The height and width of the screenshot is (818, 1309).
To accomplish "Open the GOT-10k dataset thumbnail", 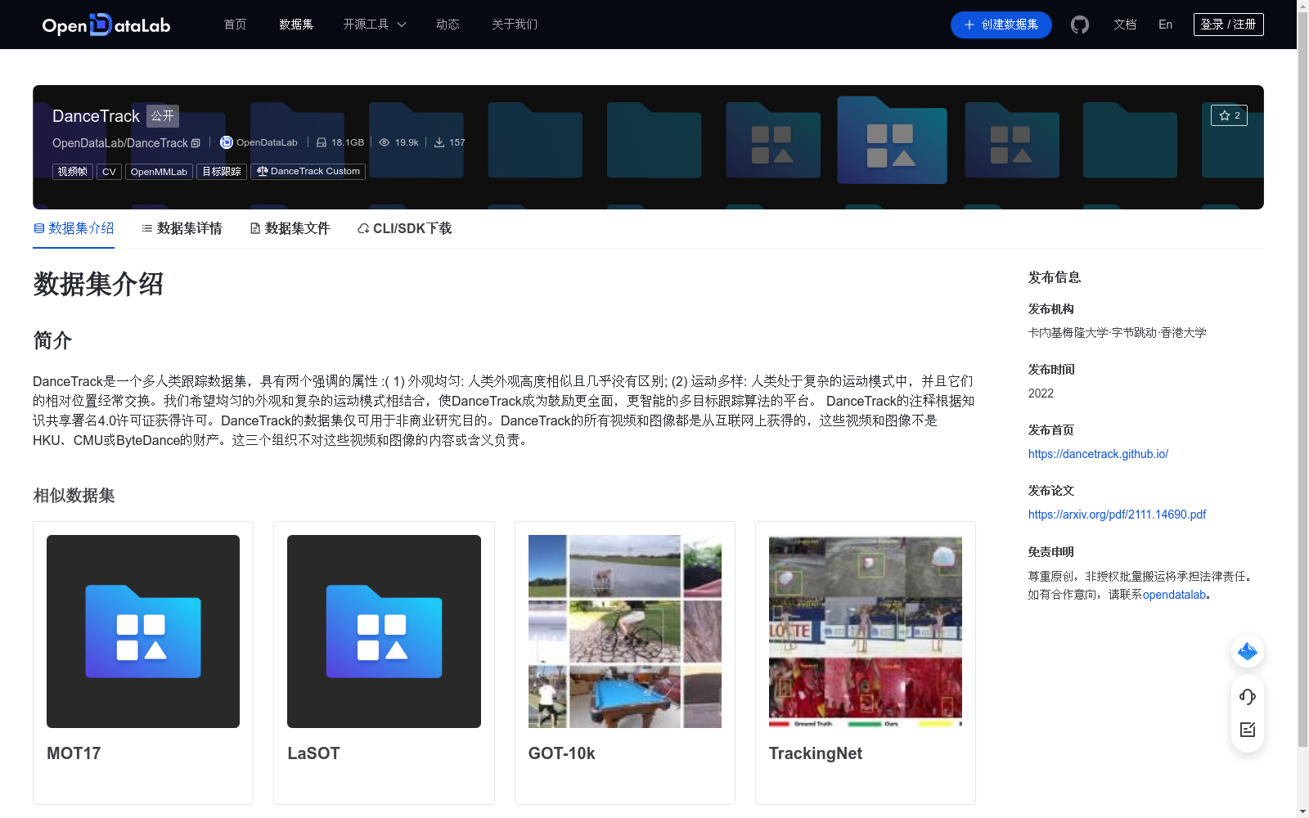I will 625,631.
